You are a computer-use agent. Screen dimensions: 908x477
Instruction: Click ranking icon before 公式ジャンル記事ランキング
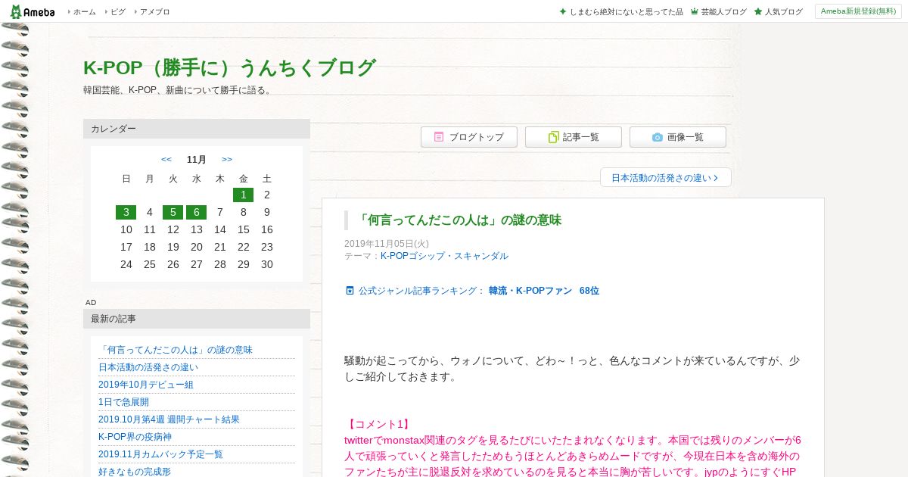pos(350,291)
